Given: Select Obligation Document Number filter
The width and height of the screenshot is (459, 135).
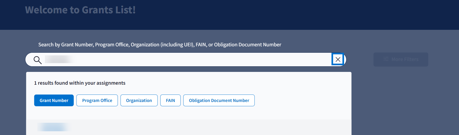Looking at the screenshot, I should [x=219, y=100].
